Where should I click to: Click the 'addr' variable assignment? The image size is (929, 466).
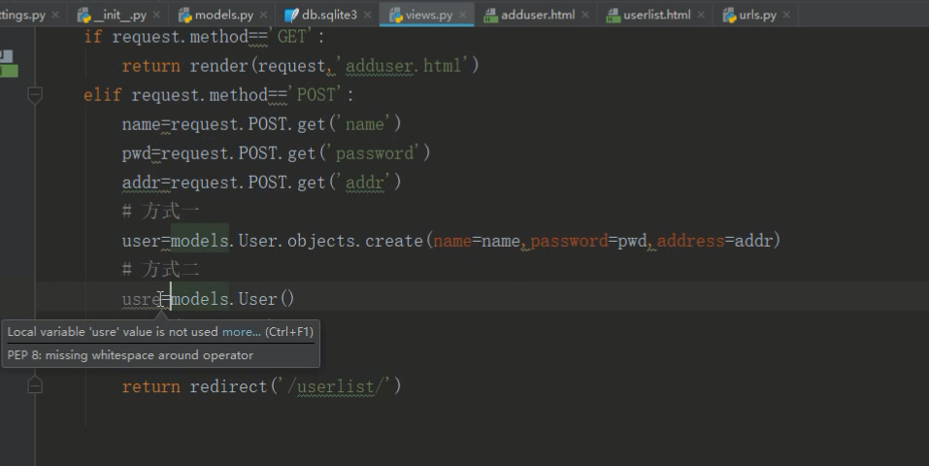141,183
